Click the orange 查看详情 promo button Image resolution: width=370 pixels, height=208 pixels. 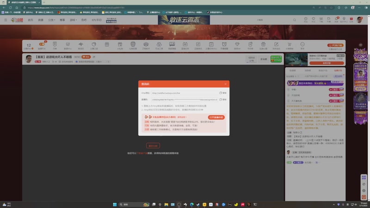click(x=327, y=63)
